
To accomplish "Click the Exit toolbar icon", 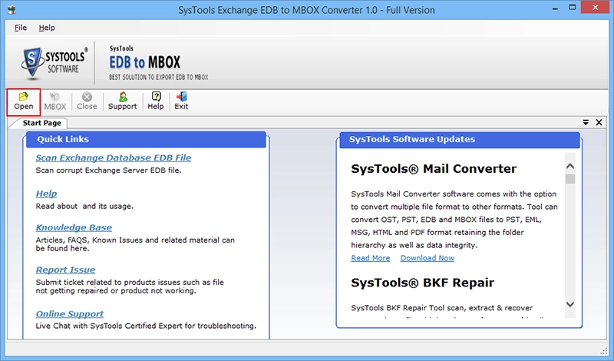I will 181,101.
